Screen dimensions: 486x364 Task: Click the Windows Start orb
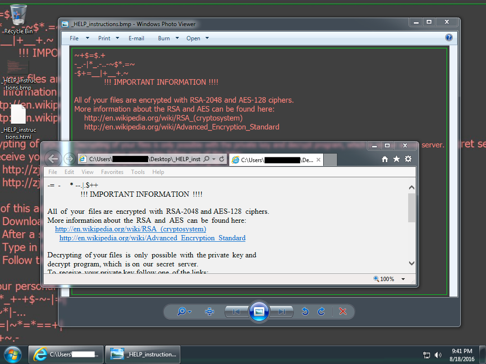13,355
